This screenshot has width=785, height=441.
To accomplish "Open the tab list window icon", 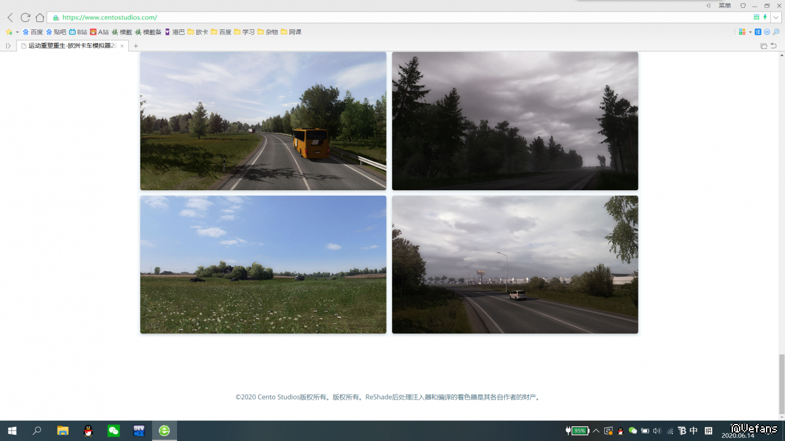I will [764, 46].
